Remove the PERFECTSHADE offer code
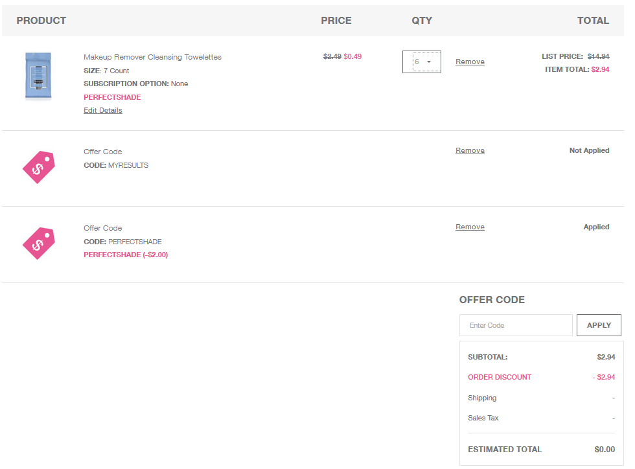635x469 pixels. (470, 227)
